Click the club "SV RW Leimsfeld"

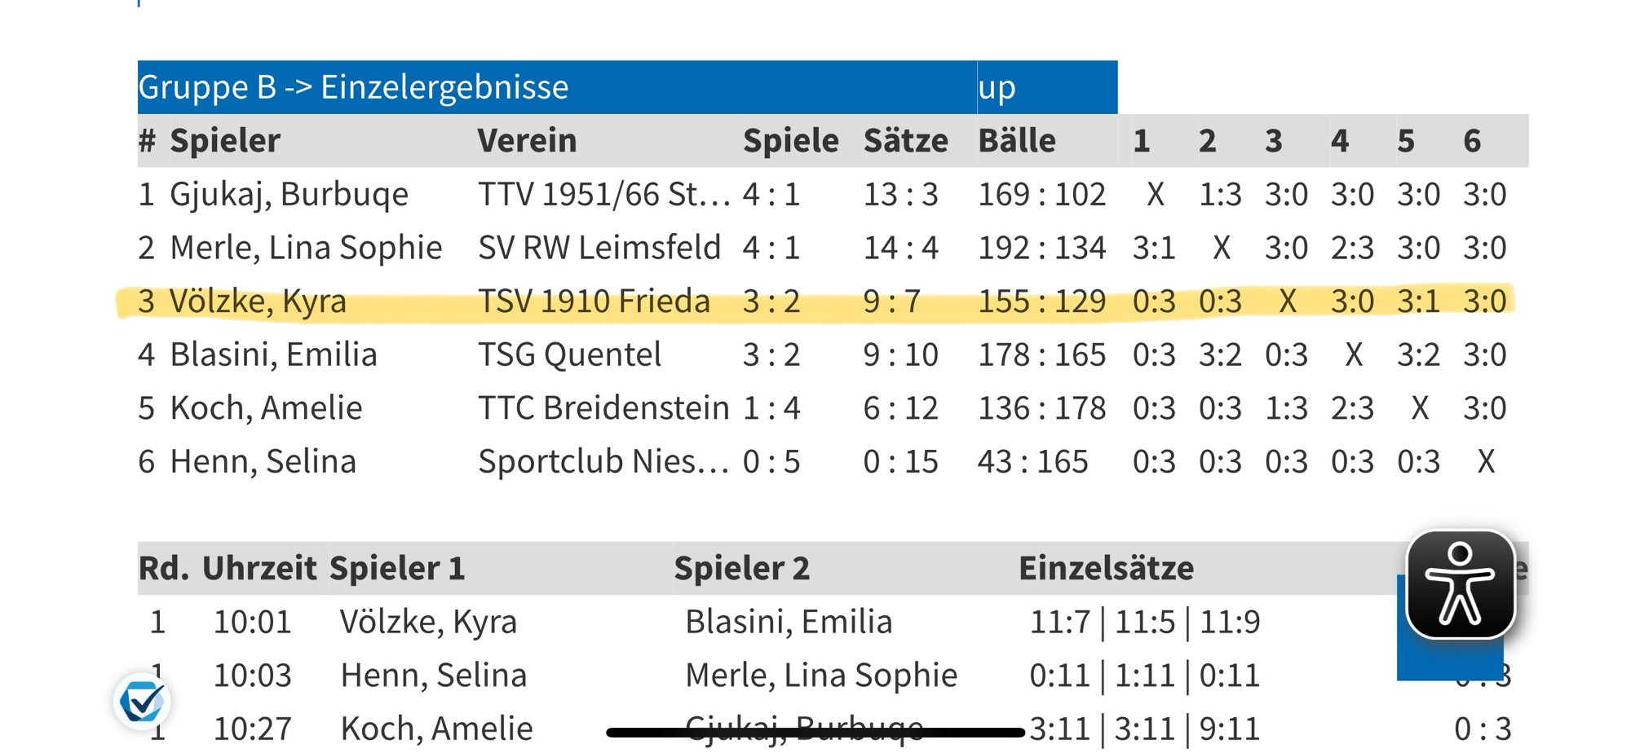pyautogui.click(x=599, y=248)
